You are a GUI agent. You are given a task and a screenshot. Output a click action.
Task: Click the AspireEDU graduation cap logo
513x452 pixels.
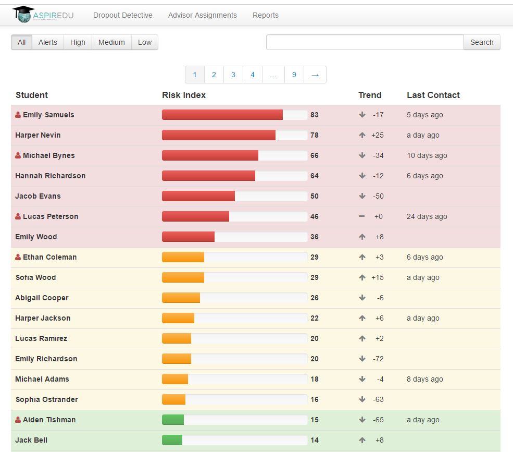[x=23, y=15]
